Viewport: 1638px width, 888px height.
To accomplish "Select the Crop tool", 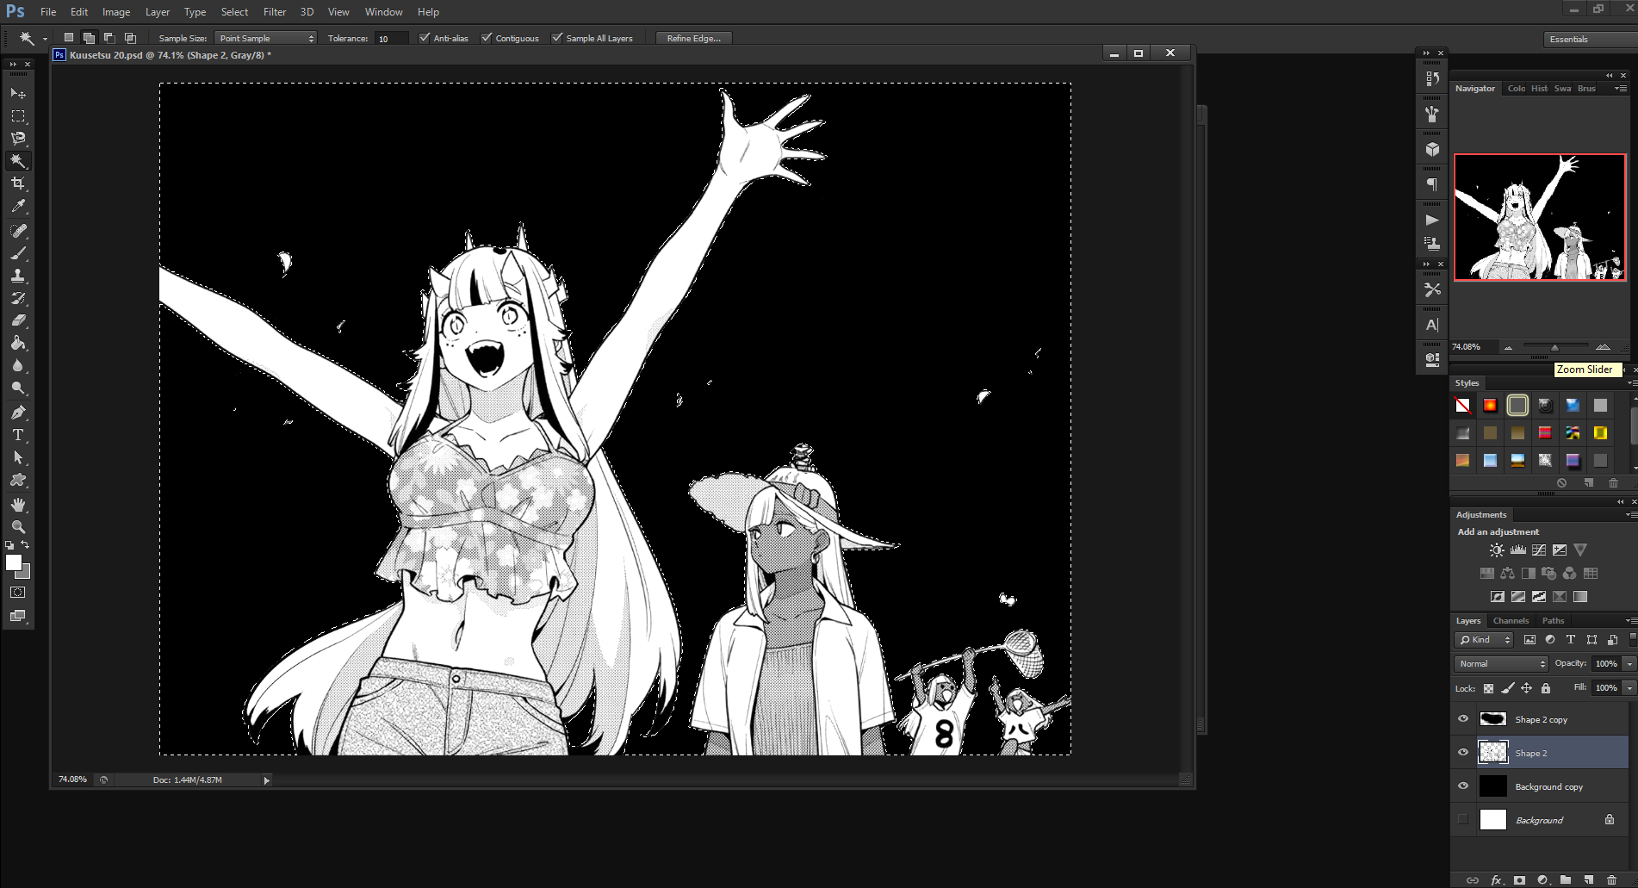I will click(x=18, y=183).
